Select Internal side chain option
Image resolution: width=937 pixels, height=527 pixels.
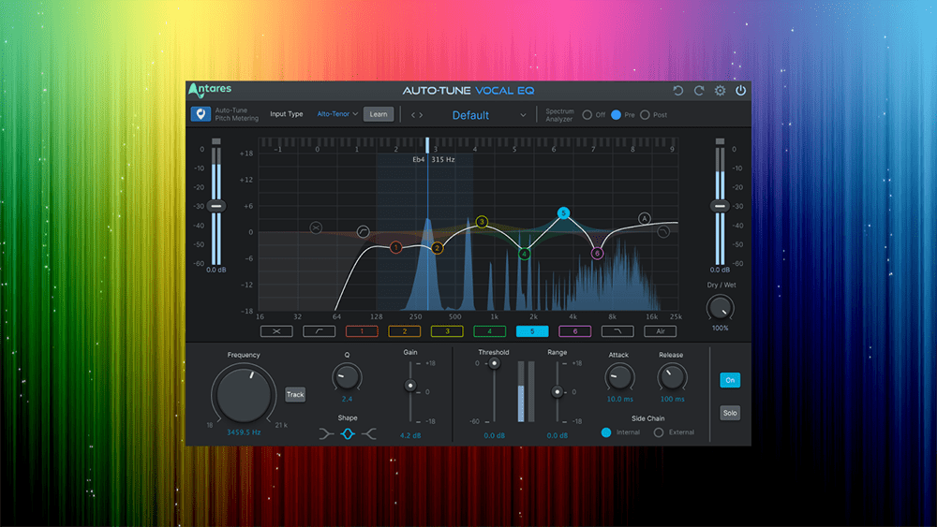[606, 432]
